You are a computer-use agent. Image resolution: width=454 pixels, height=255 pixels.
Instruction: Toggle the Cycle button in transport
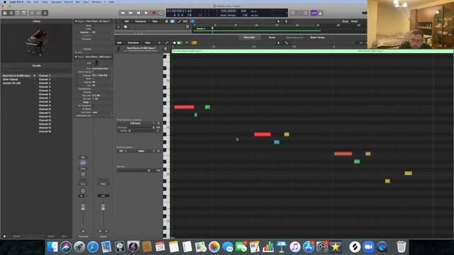pyautogui.click(x=161, y=13)
